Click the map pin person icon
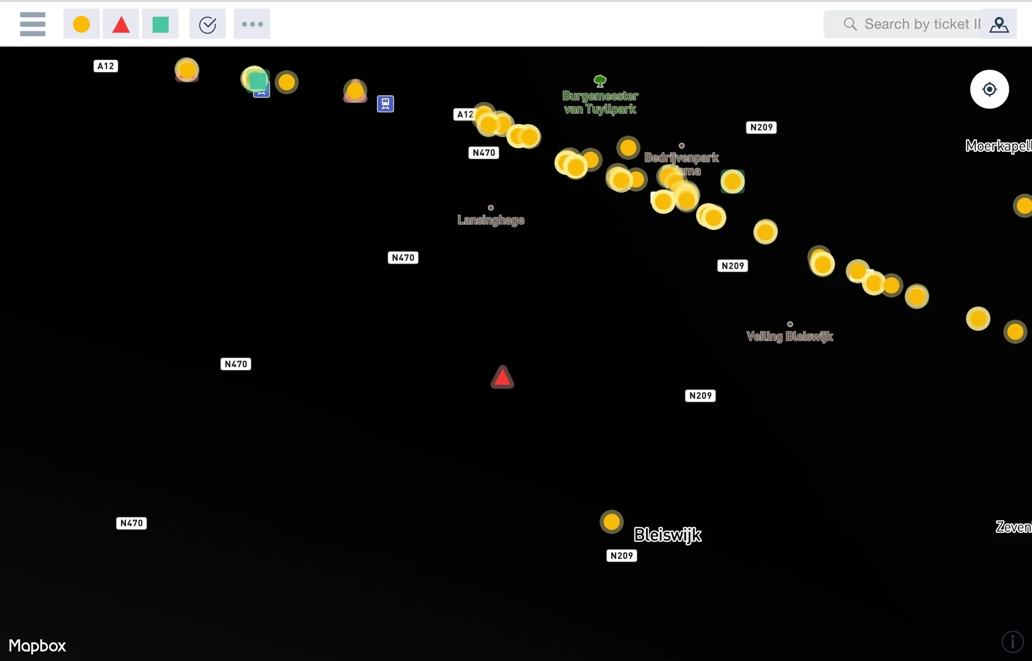Image resolution: width=1032 pixels, height=661 pixels. pyautogui.click(x=999, y=24)
